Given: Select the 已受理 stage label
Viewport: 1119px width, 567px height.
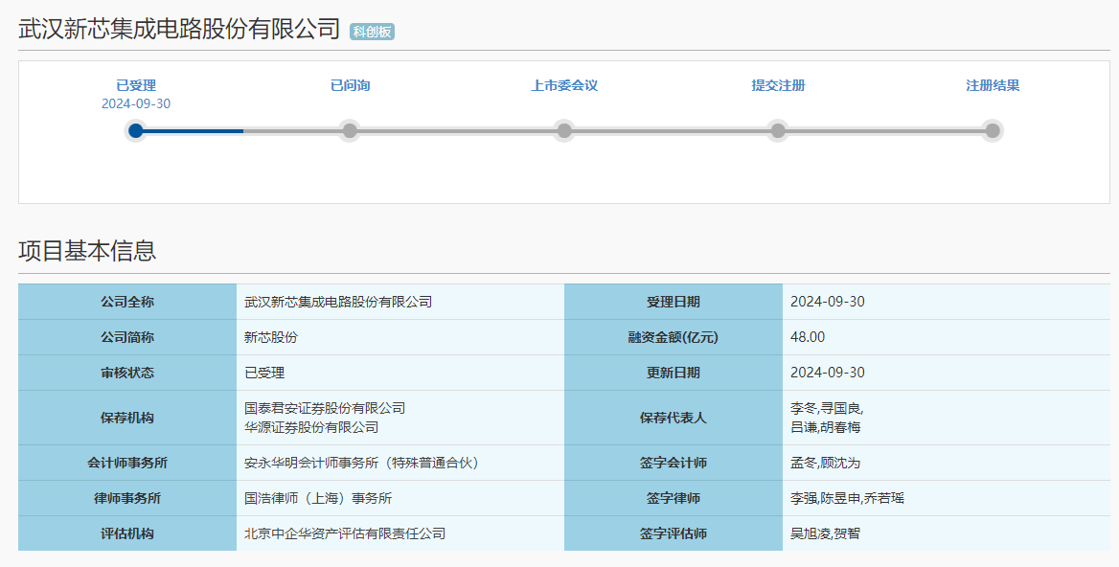Looking at the screenshot, I should [136, 85].
